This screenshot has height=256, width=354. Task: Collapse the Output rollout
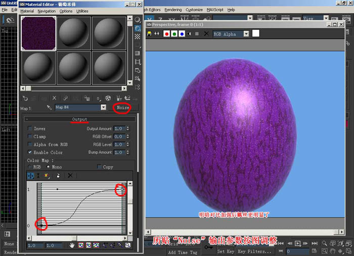(x=80, y=119)
